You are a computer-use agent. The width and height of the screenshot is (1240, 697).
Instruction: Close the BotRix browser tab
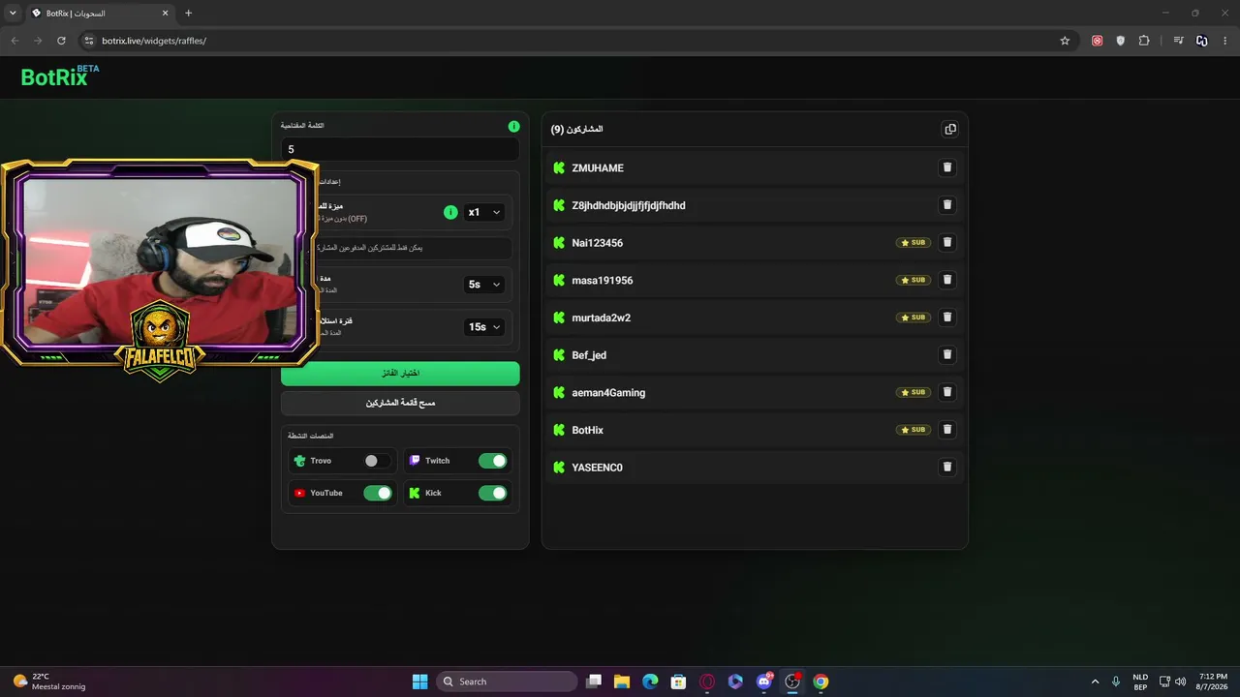pyautogui.click(x=165, y=13)
